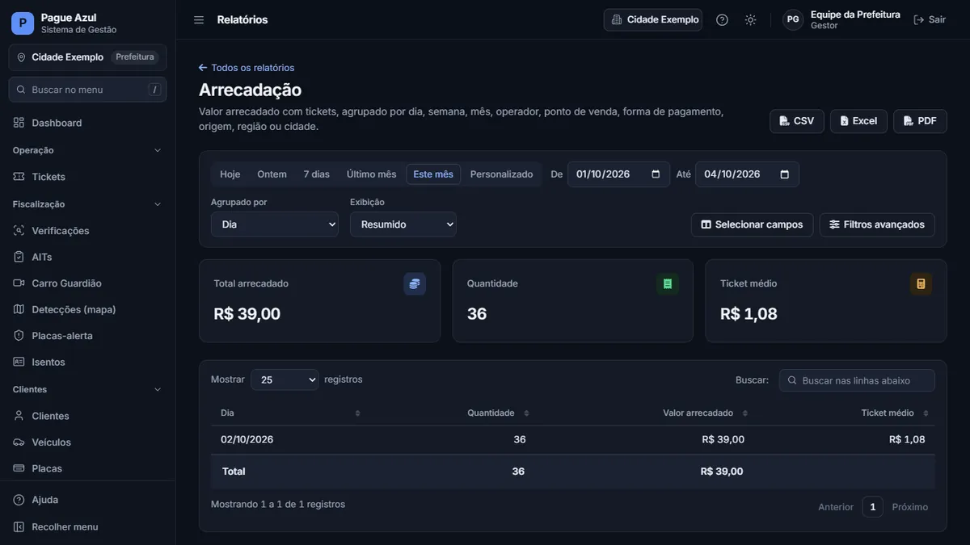Click the Sair logout button

(x=930, y=19)
